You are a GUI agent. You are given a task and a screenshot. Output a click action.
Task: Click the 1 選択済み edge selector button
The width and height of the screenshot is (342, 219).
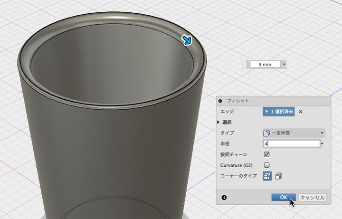click(x=279, y=112)
